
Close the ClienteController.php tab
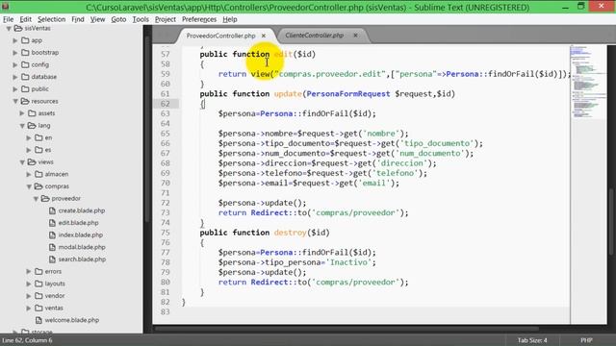(x=355, y=36)
